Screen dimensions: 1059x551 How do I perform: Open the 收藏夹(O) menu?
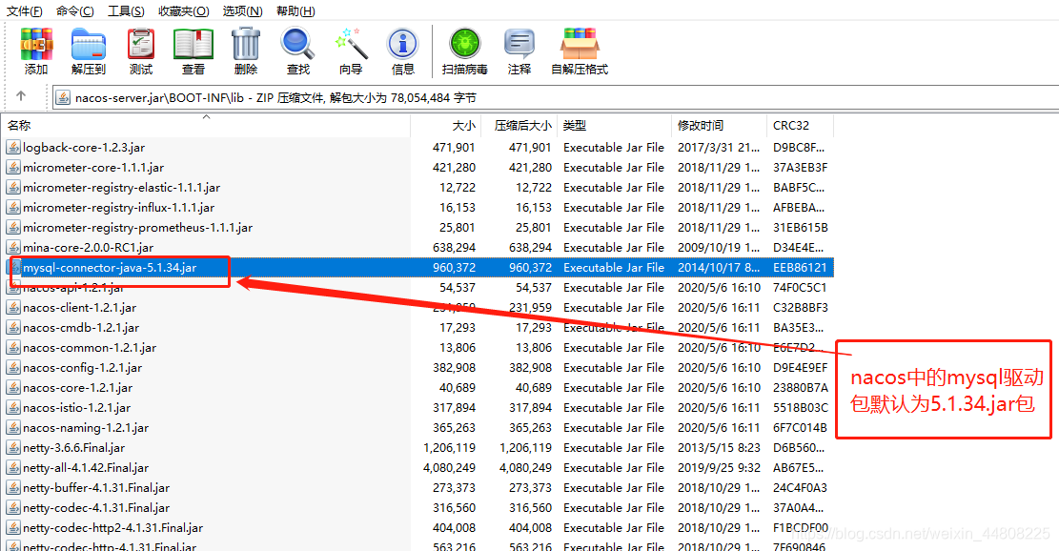click(x=184, y=10)
